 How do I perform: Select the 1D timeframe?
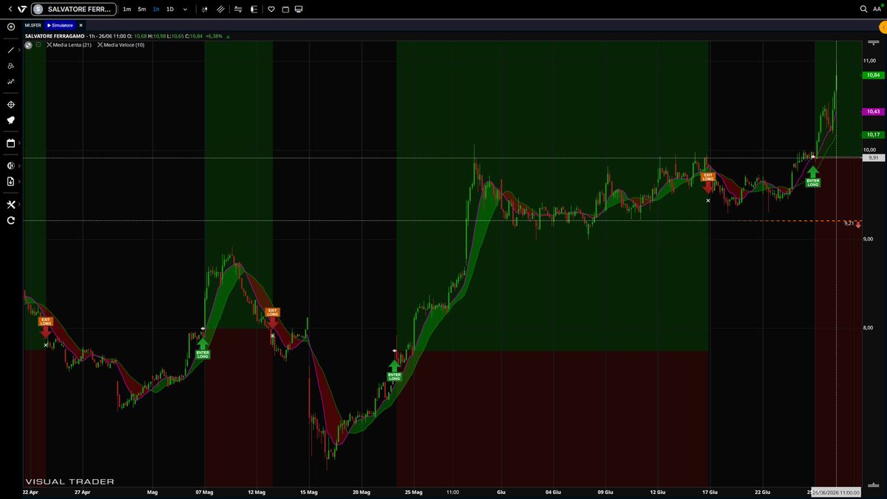170,9
